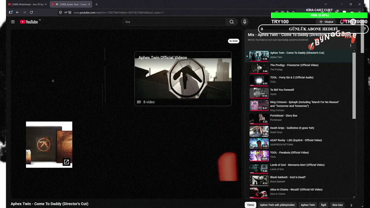This screenshot has width=370, height=208.
Task: Click the Portishead thumbnail showing 3:33
Action: coord(259,119)
